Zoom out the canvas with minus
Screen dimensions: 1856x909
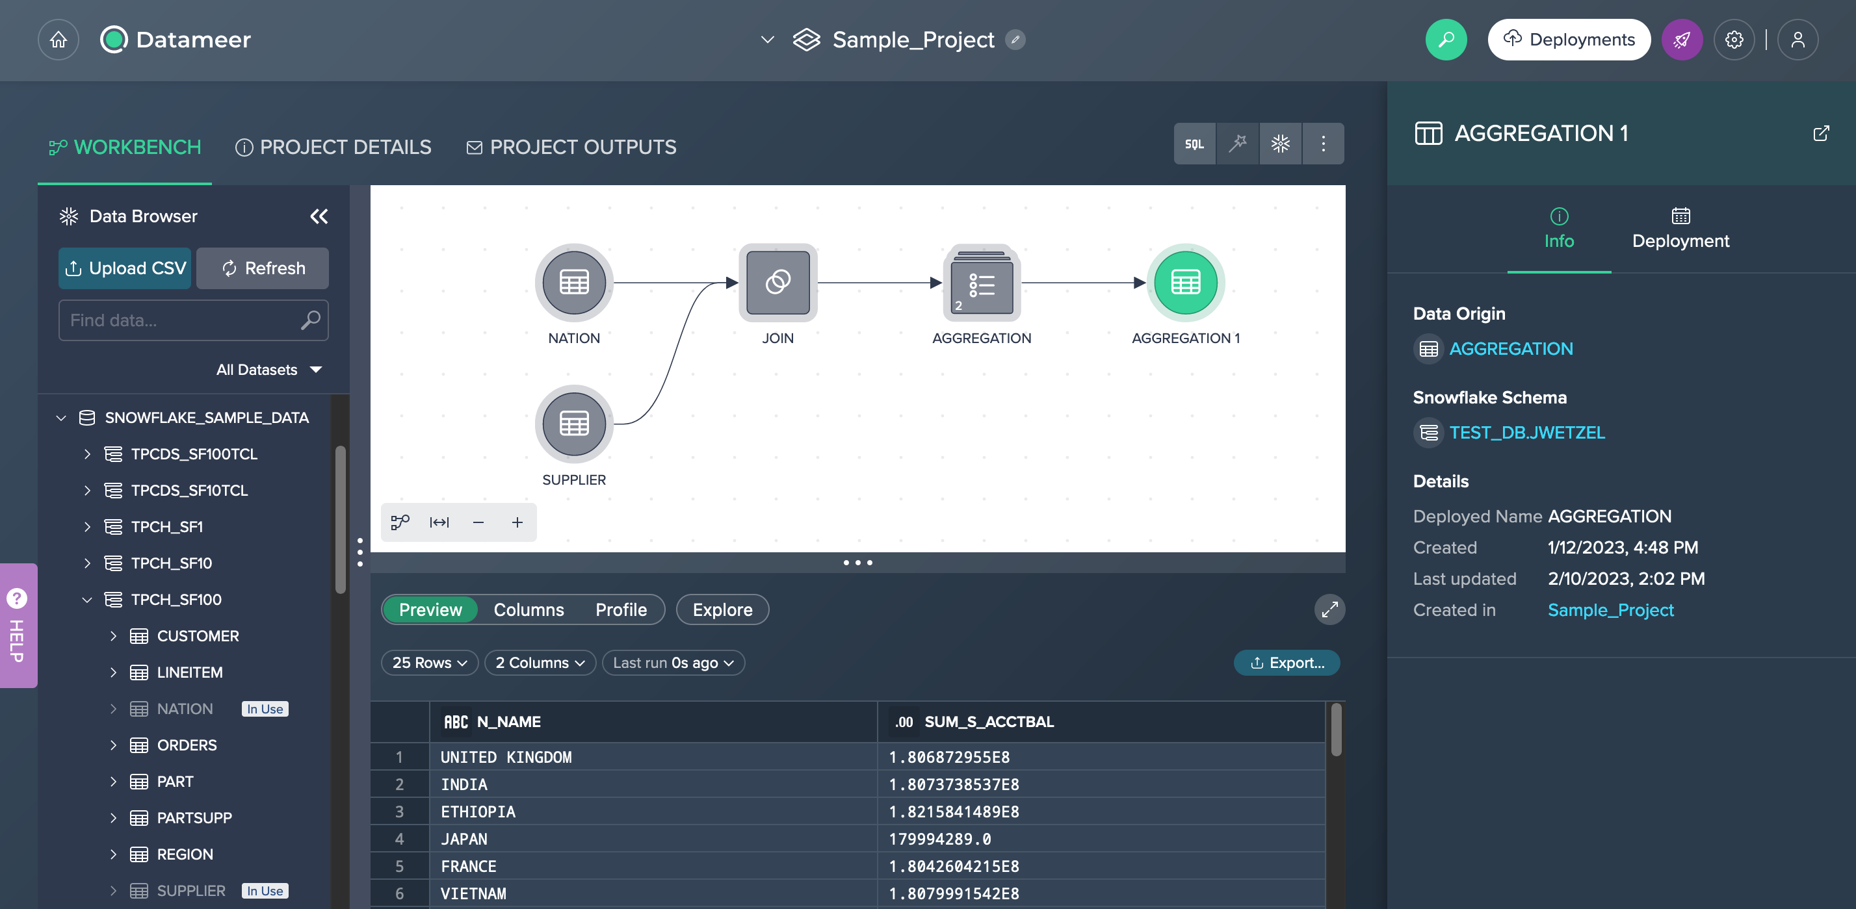click(478, 522)
